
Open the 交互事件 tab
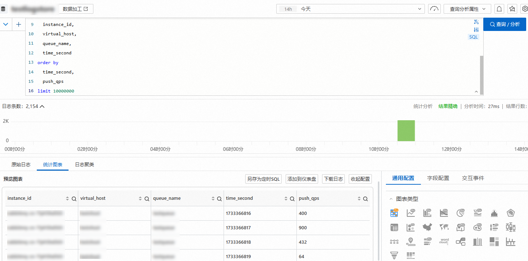(x=473, y=178)
